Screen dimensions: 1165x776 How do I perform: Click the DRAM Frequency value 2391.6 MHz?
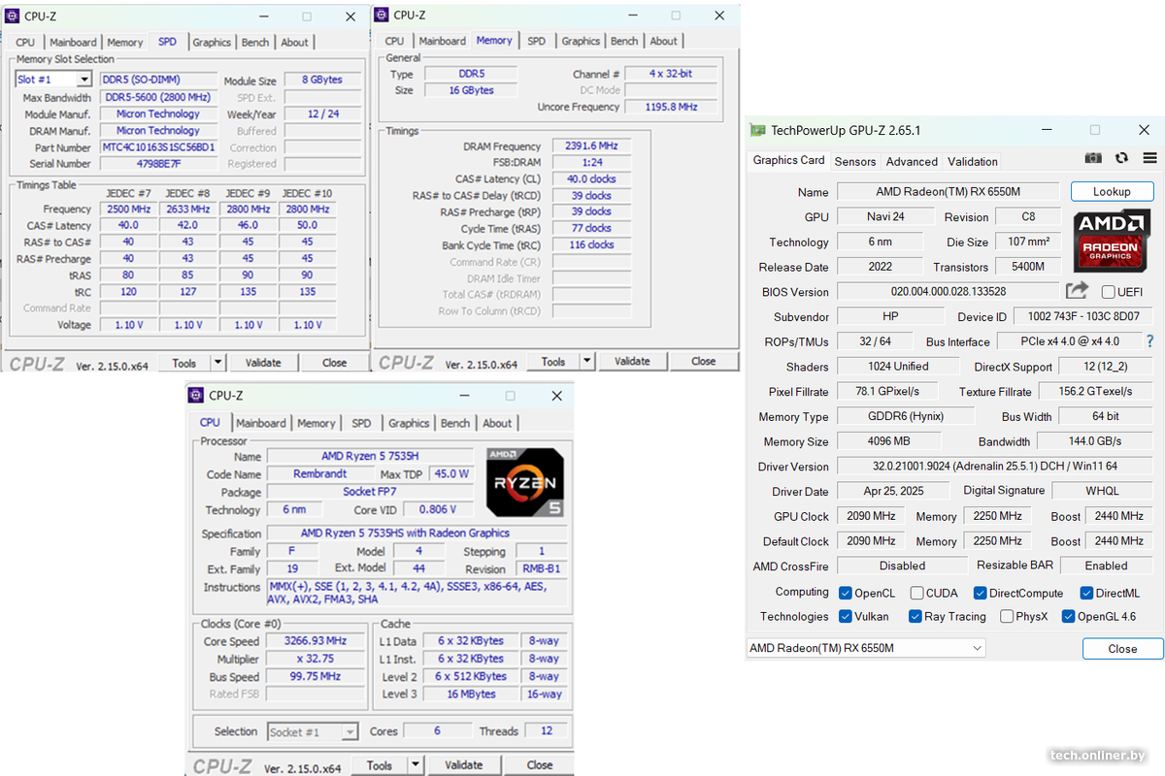pos(591,146)
